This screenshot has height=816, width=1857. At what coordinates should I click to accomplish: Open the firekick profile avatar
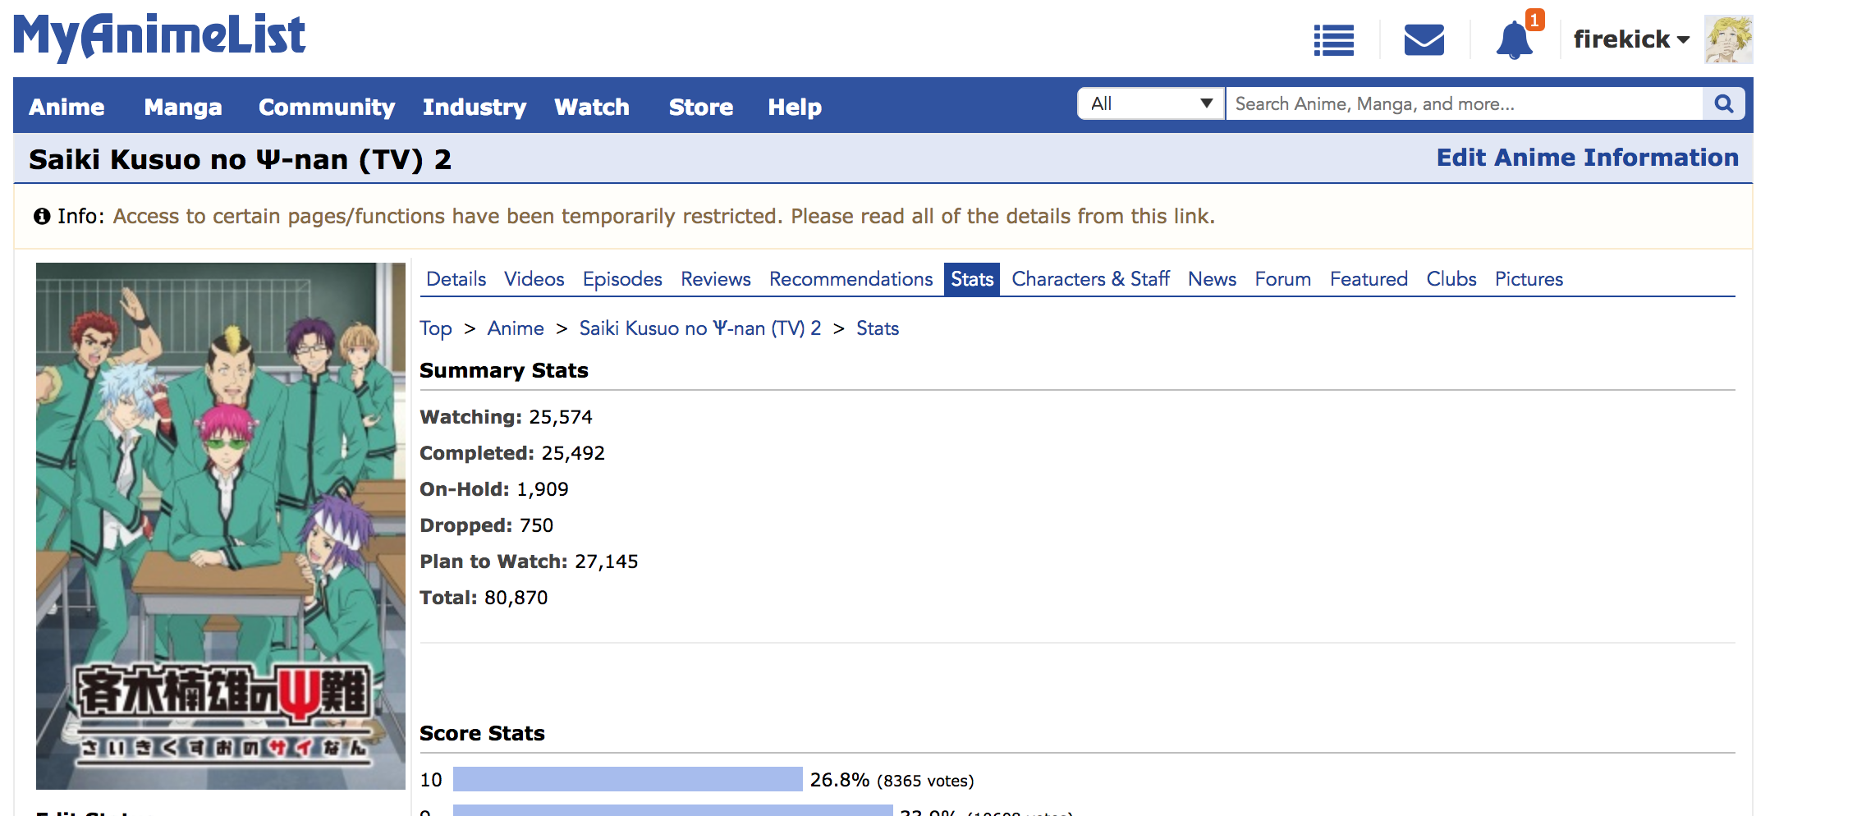pyautogui.click(x=1728, y=39)
